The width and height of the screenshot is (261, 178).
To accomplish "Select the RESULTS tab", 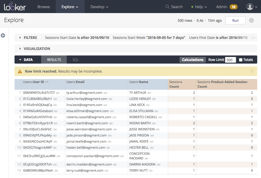I will coord(54,60).
